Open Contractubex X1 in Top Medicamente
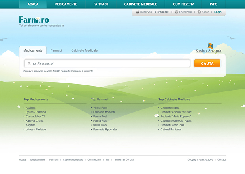Viewport: 245px width, 174px height. click(x=36, y=117)
